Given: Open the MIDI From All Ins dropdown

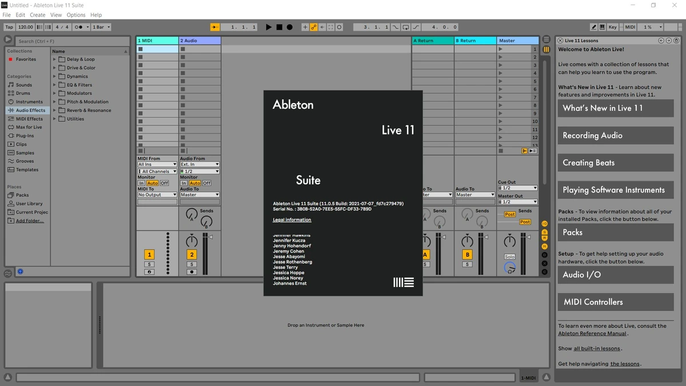Looking at the screenshot, I should coord(157,164).
